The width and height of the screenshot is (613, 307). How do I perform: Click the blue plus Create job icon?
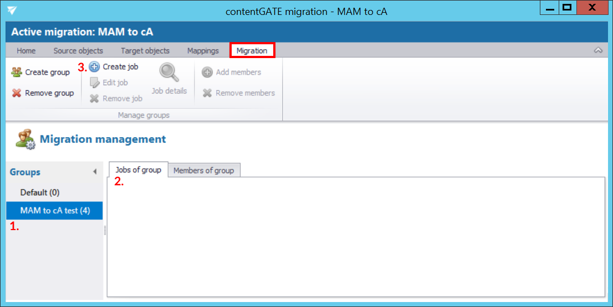click(x=94, y=67)
